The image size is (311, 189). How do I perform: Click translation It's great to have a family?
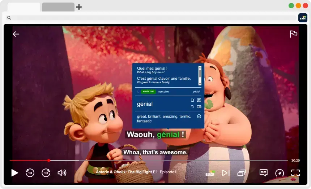pyautogui.click(x=154, y=82)
